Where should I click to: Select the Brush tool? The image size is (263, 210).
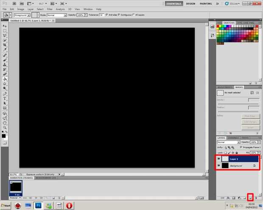point(5,60)
